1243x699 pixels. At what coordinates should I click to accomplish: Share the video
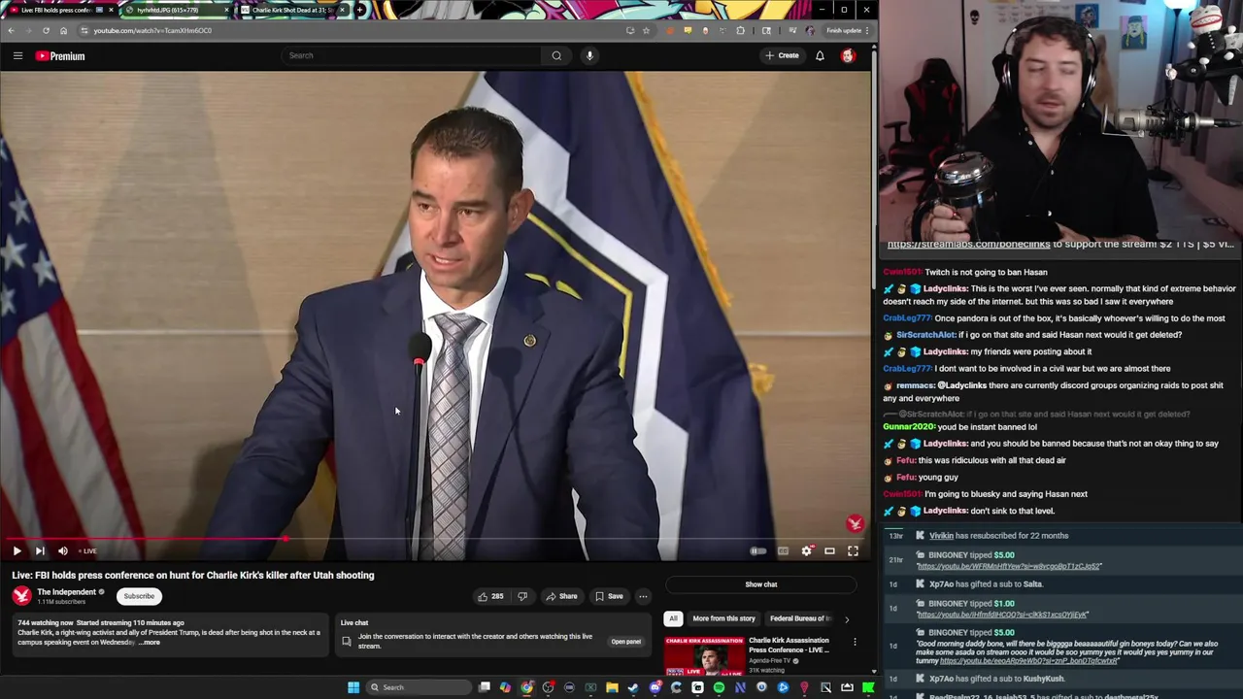pos(561,596)
